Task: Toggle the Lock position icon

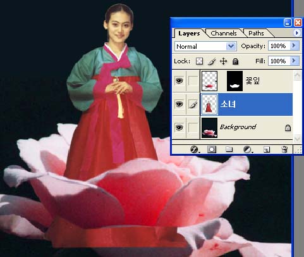Action: (x=223, y=61)
